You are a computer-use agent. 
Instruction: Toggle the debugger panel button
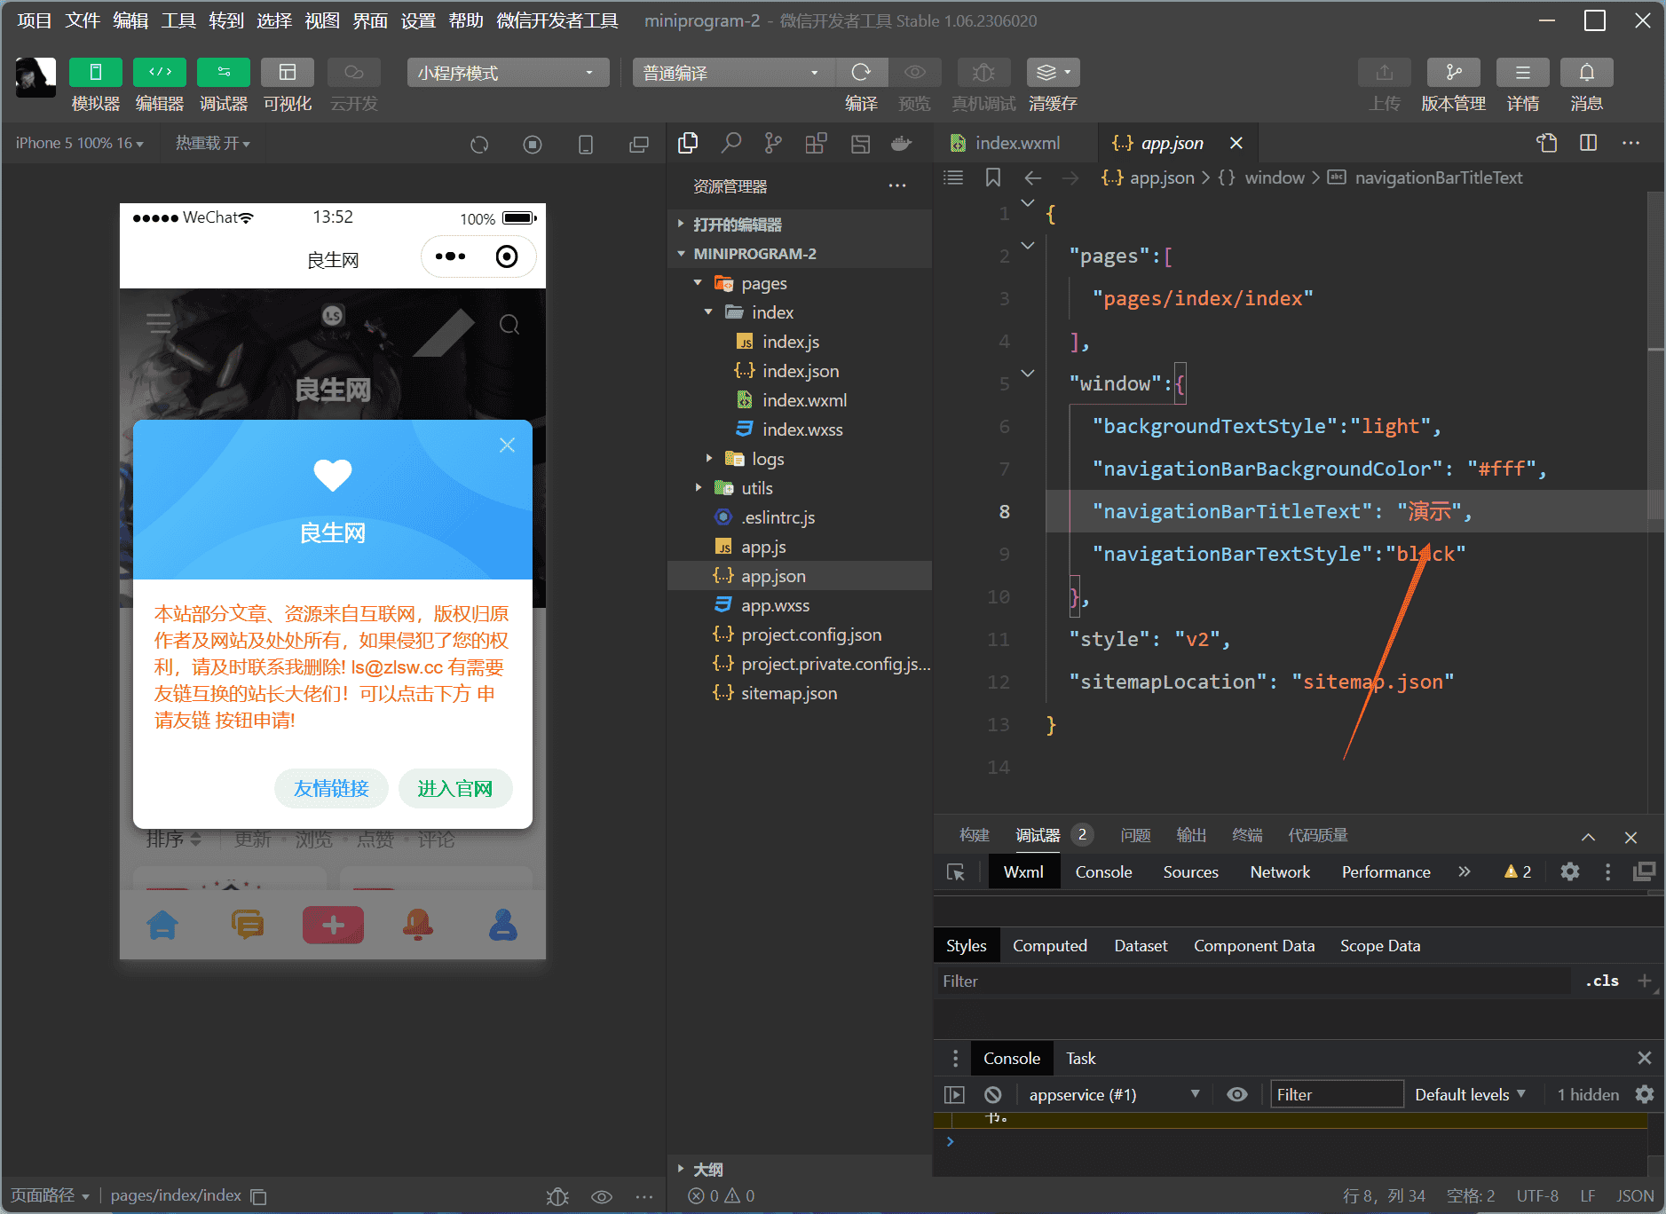[223, 73]
